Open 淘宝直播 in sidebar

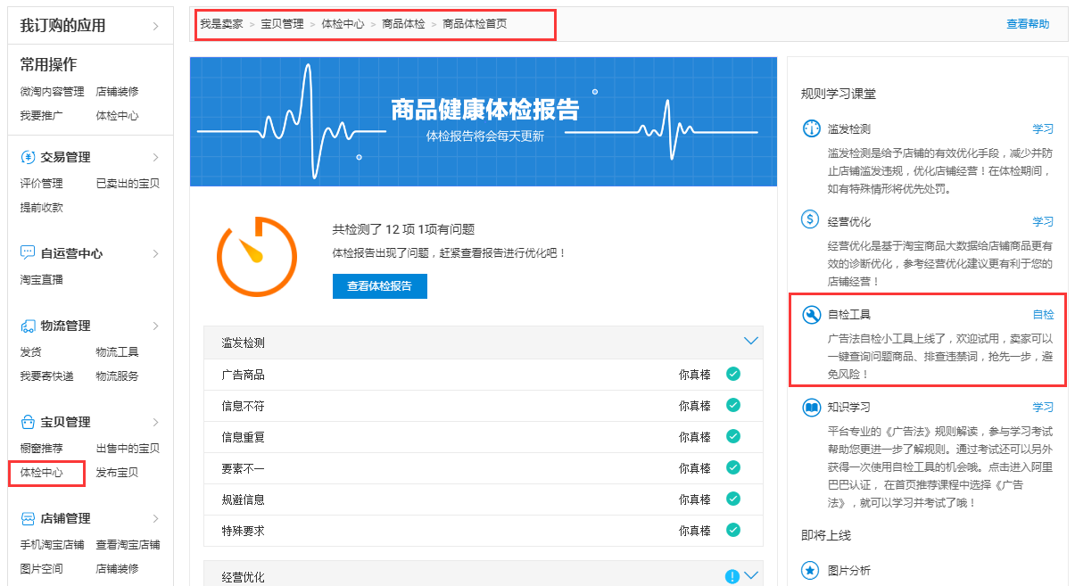tap(41, 280)
